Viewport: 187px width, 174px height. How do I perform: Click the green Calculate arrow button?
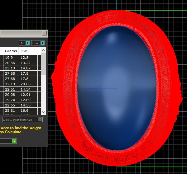pyautogui.click(x=14, y=141)
